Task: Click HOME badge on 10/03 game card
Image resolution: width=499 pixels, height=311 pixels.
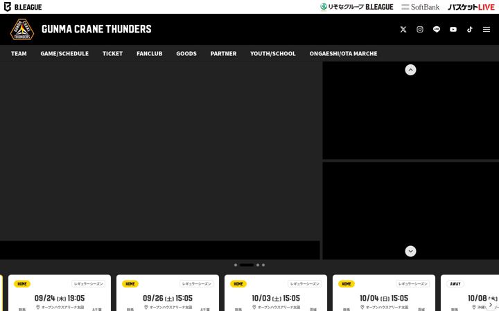Action: pyautogui.click(x=238, y=284)
